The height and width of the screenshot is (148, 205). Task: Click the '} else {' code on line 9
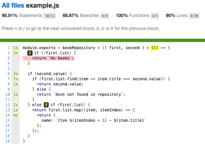[x=41, y=89]
